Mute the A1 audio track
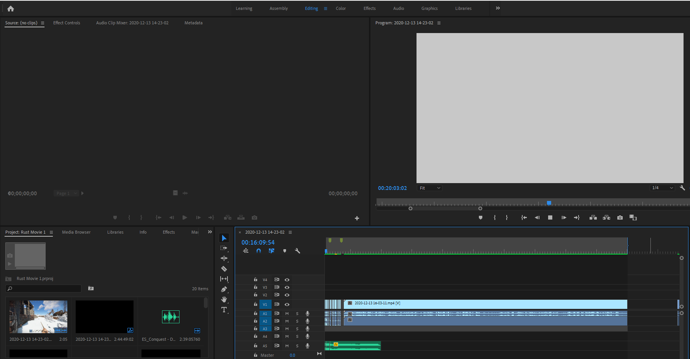Screen dimensions: 690x359 point(287,313)
